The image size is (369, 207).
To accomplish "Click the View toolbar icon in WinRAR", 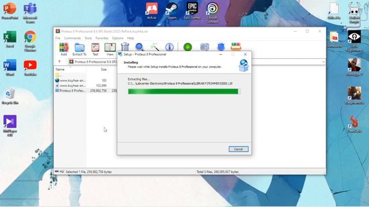I will 110,49.
